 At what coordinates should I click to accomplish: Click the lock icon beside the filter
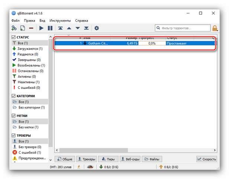[215, 28]
